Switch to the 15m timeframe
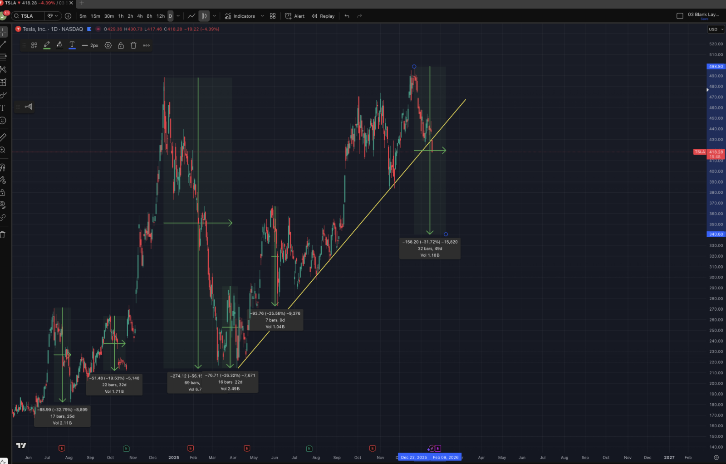Viewport: 726px width, 464px height. coord(95,16)
